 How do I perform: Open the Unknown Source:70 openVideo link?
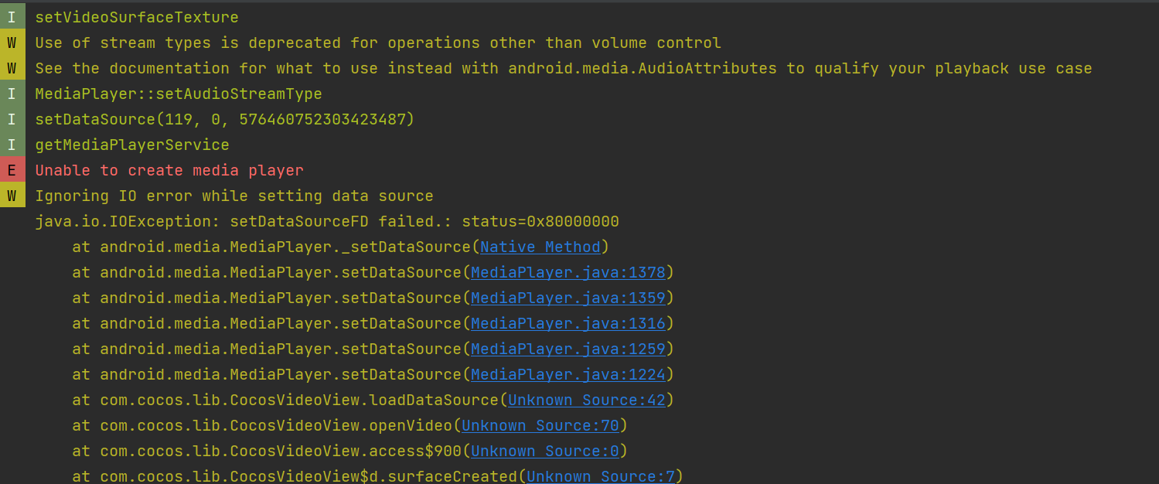(x=540, y=426)
